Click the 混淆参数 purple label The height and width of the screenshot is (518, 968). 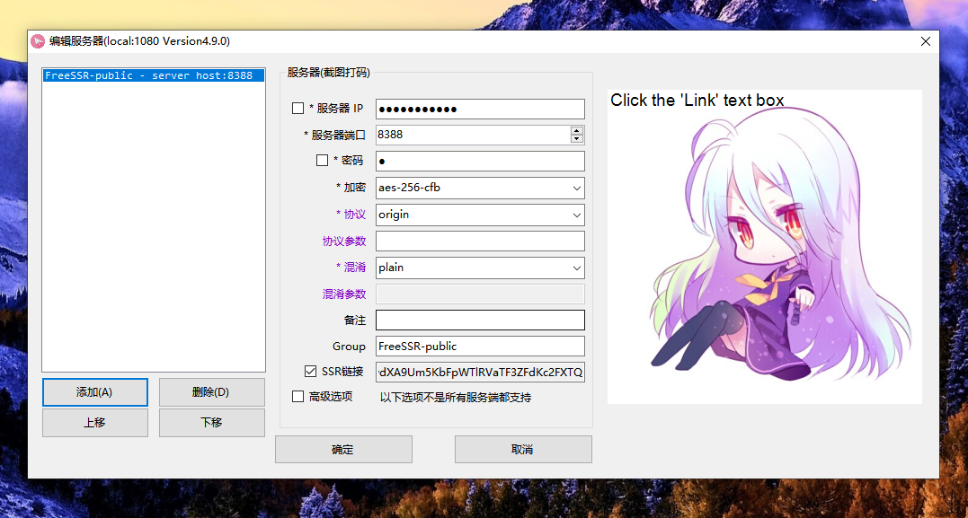tap(344, 294)
